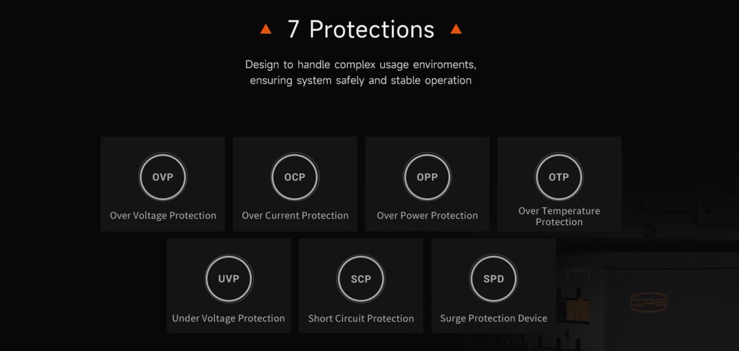Click the orange triangle left of the title
The width and height of the screenshot is (739, 351).
click(266, 29)
